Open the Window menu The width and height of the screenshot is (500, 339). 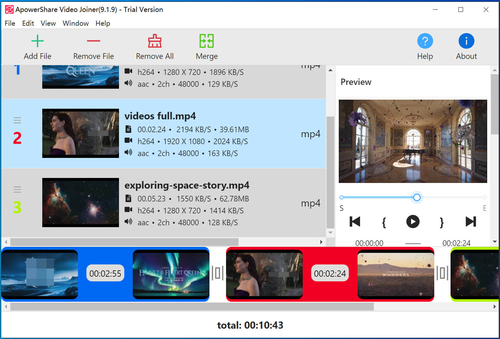pyautogui.click(x=75, y=23)
